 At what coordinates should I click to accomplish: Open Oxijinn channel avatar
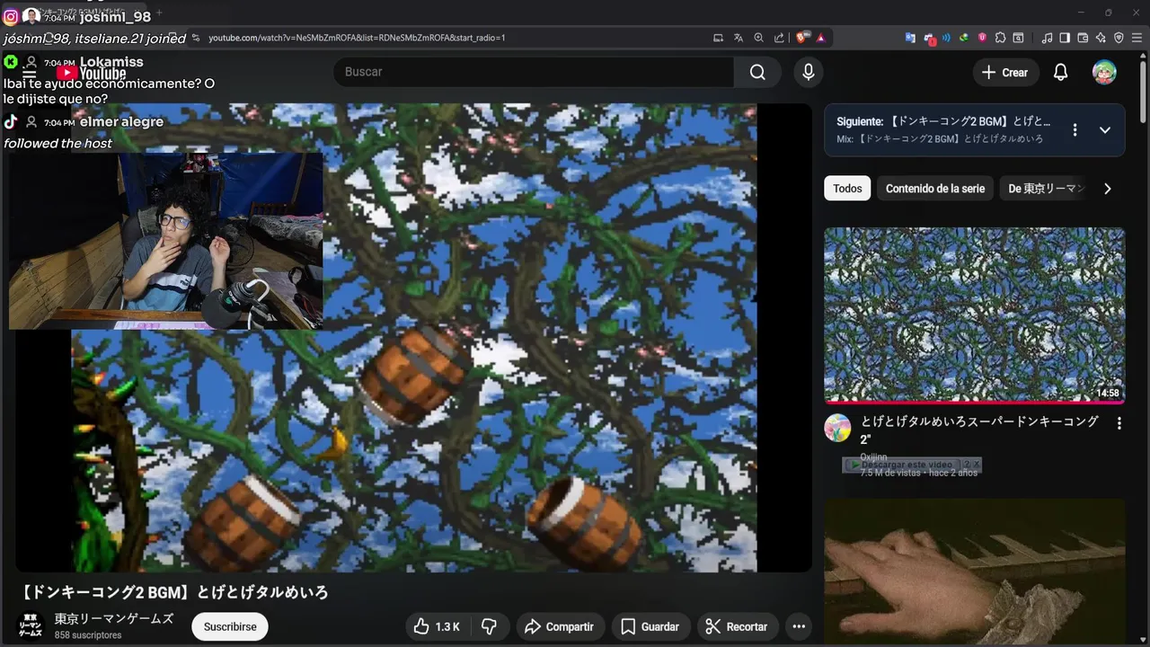pos(837,428)
